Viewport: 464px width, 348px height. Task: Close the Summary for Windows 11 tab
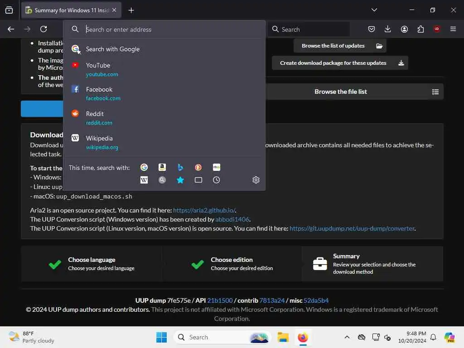(114, 10)
